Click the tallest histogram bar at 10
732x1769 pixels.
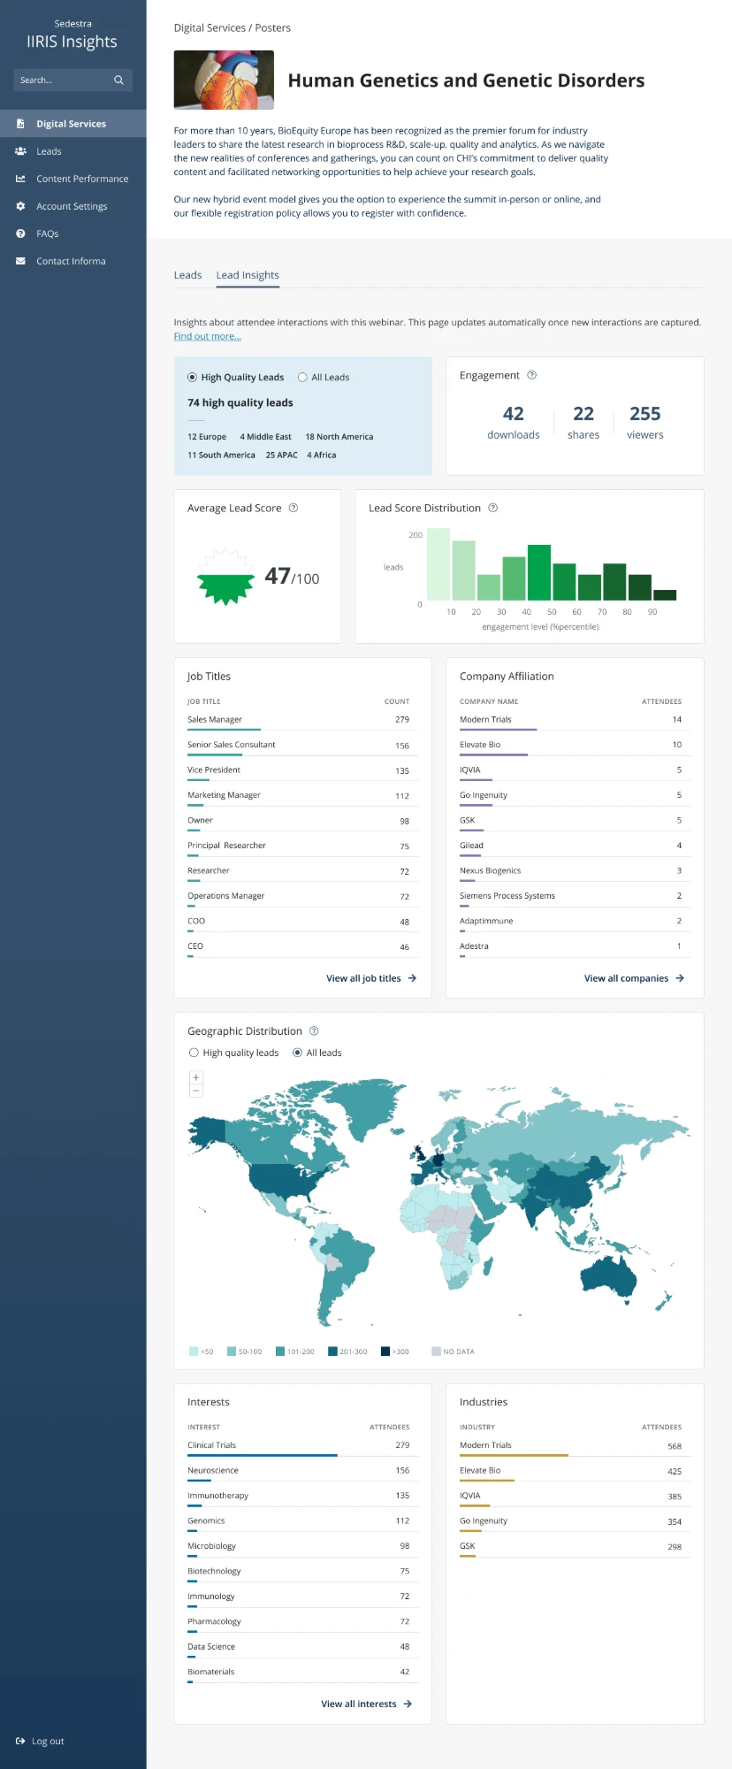pos(438,564)
